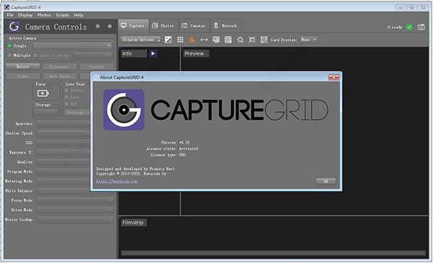Click the camera shutter icon at top right
The height and width of the screenshot is (263, 433).
point(421,27)
